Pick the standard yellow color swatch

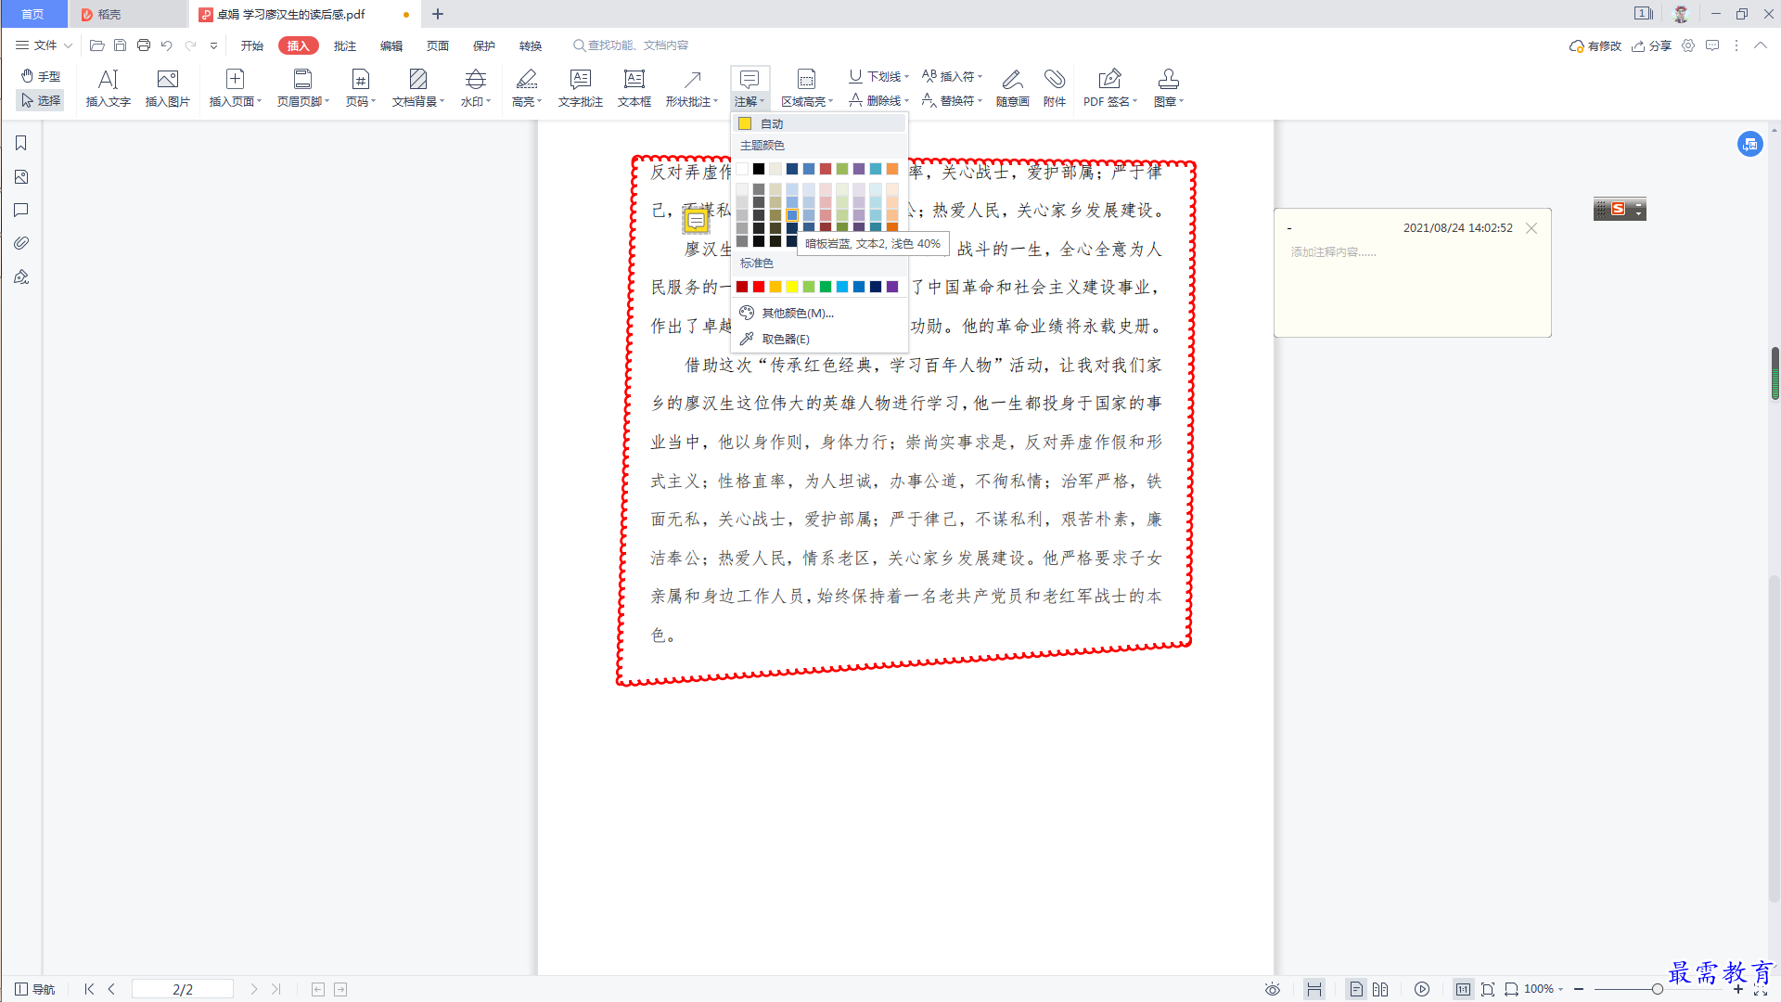coord(792,287)
